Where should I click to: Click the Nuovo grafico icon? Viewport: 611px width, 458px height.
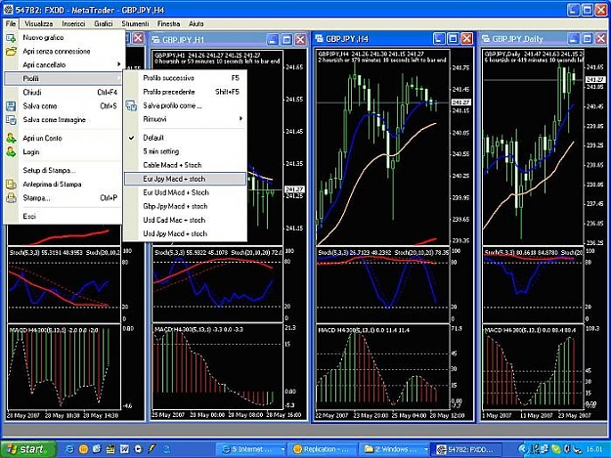11,38
